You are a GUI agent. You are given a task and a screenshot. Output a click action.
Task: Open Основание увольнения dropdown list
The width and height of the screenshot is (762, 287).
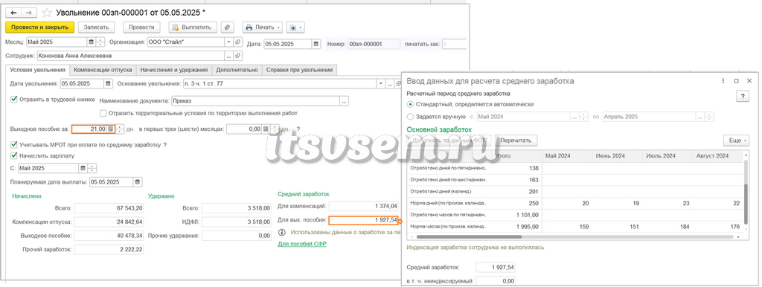tap(380, 83)
